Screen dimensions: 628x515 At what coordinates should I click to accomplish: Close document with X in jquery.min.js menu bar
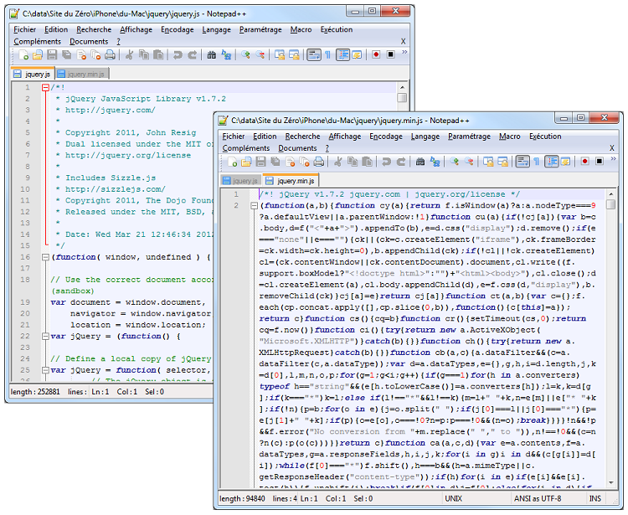click(612, 148)
